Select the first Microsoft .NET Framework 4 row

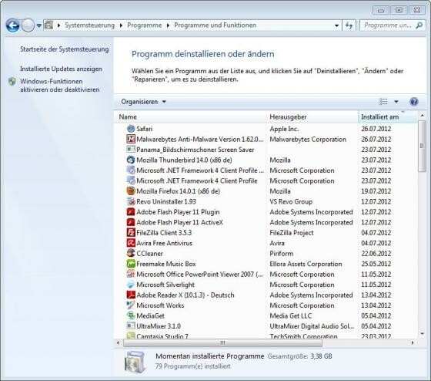266,170
